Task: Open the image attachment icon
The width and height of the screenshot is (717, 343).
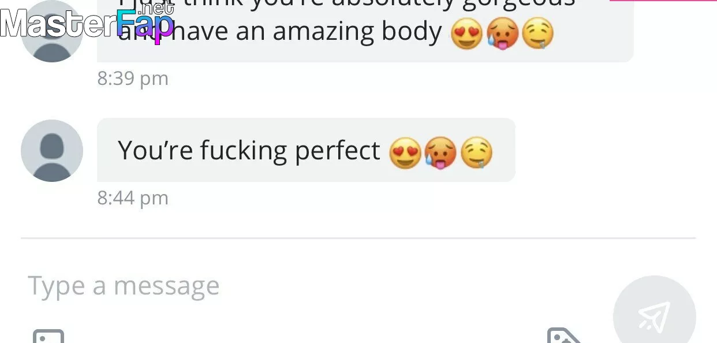Action: click(x=48, y=335)
